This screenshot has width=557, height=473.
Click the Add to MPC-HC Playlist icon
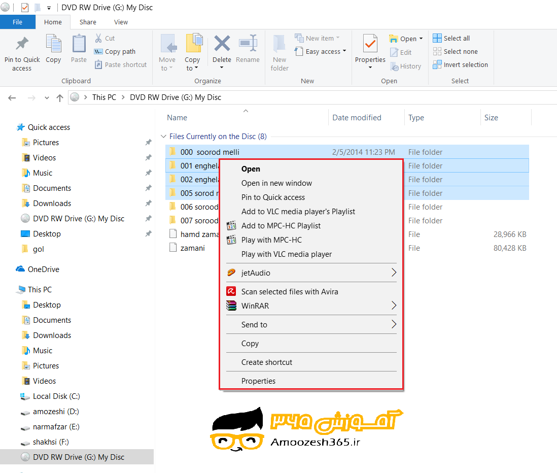[x=231, y=226]
